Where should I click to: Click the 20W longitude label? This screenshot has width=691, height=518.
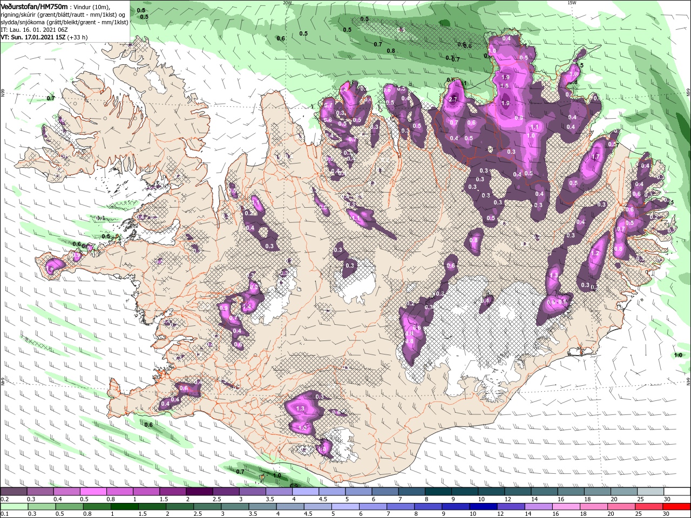pyautogui.click(x=287, y=3)
